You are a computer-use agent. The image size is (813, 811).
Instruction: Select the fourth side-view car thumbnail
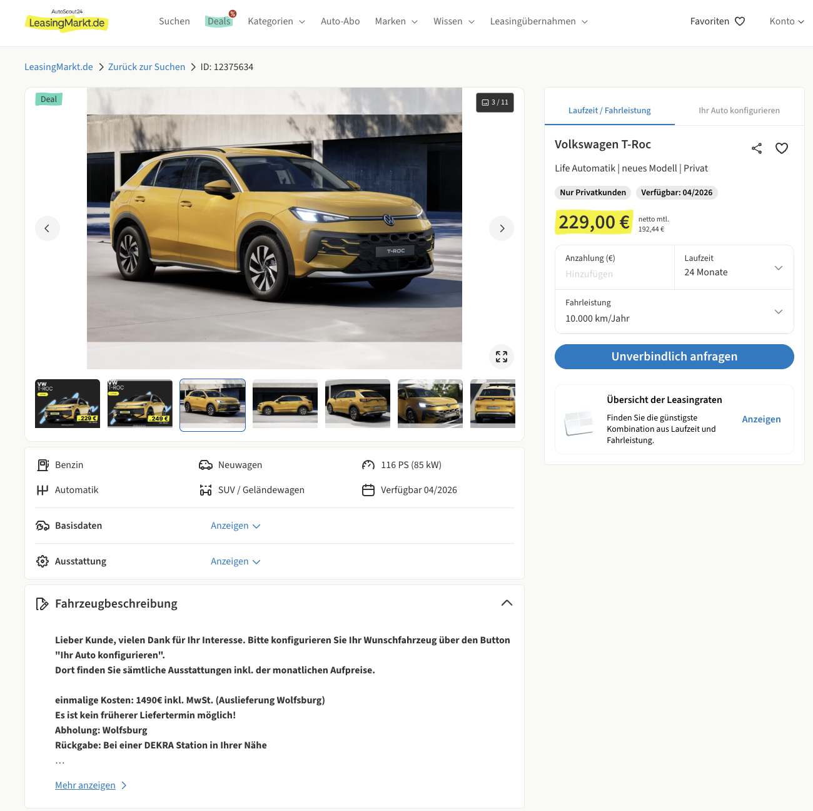coord(285,404)
